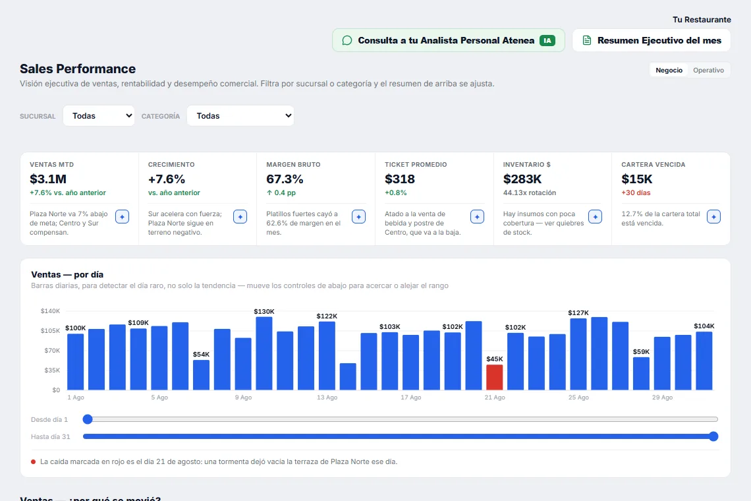Image resolution: width=751 pixels, height=501 pixels.
Task: Click the Sales Performance heading
Action: coord(78,69)
